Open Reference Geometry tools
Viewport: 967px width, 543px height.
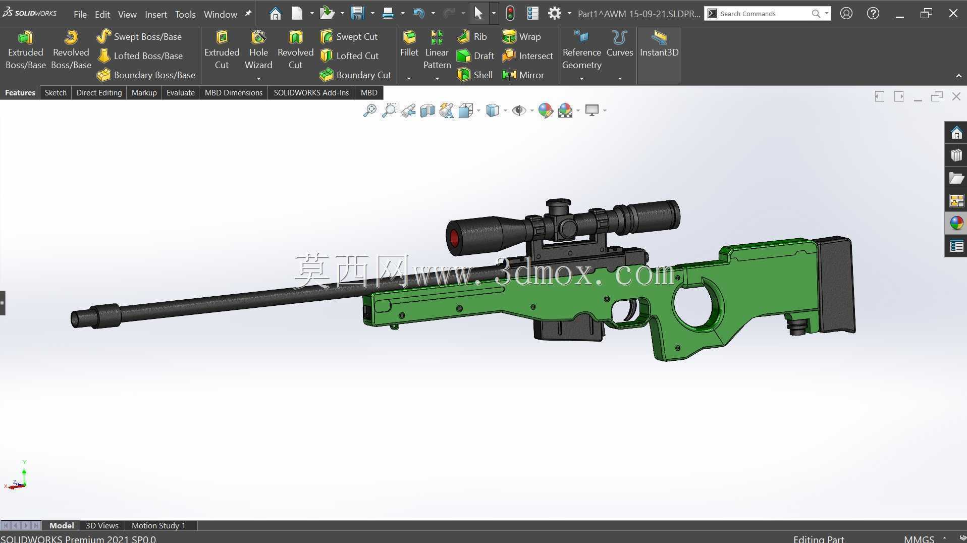point(581,50)
